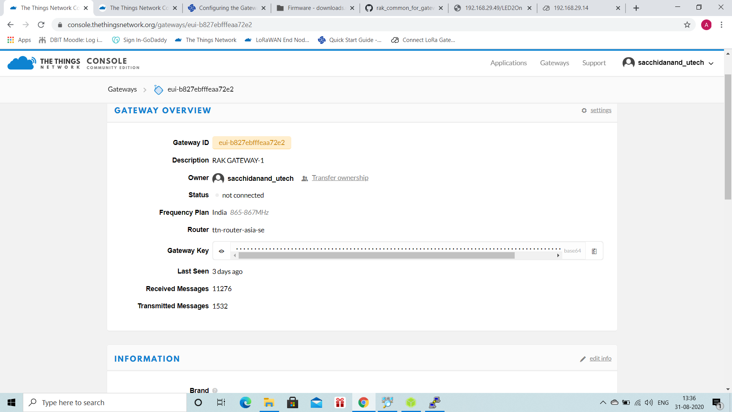Open LoRaWAN End Nod... bookmark

(277, 40)
